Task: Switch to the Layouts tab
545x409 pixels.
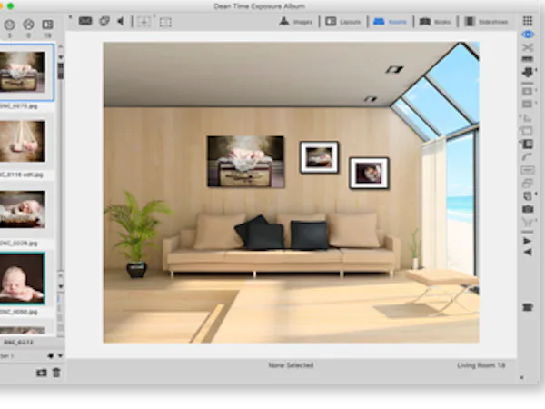Action: [343, 22]
